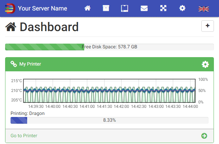Click the Dashboard heading
The width and height of the screenshot is (219, 144).
coord(49,27)
